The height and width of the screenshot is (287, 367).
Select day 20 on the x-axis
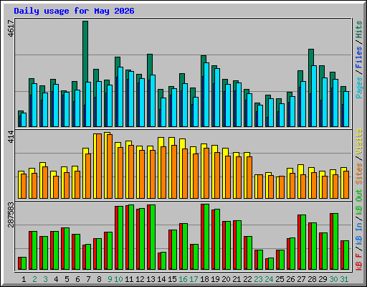coord(226,279)
